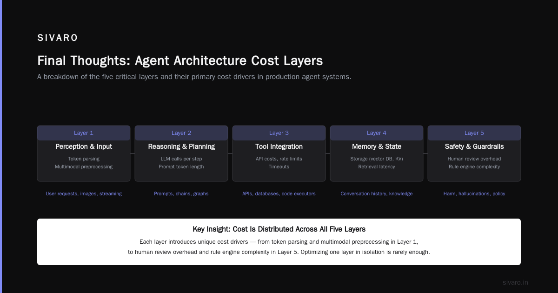
Task: Select the Reasoning & Planning card
Action: pyautogui.click(x=181, y=153)
